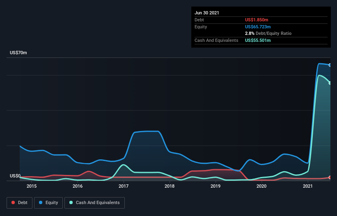Click the 2019 x-axis label
The image size is (337, 216).
coord(215,186)
